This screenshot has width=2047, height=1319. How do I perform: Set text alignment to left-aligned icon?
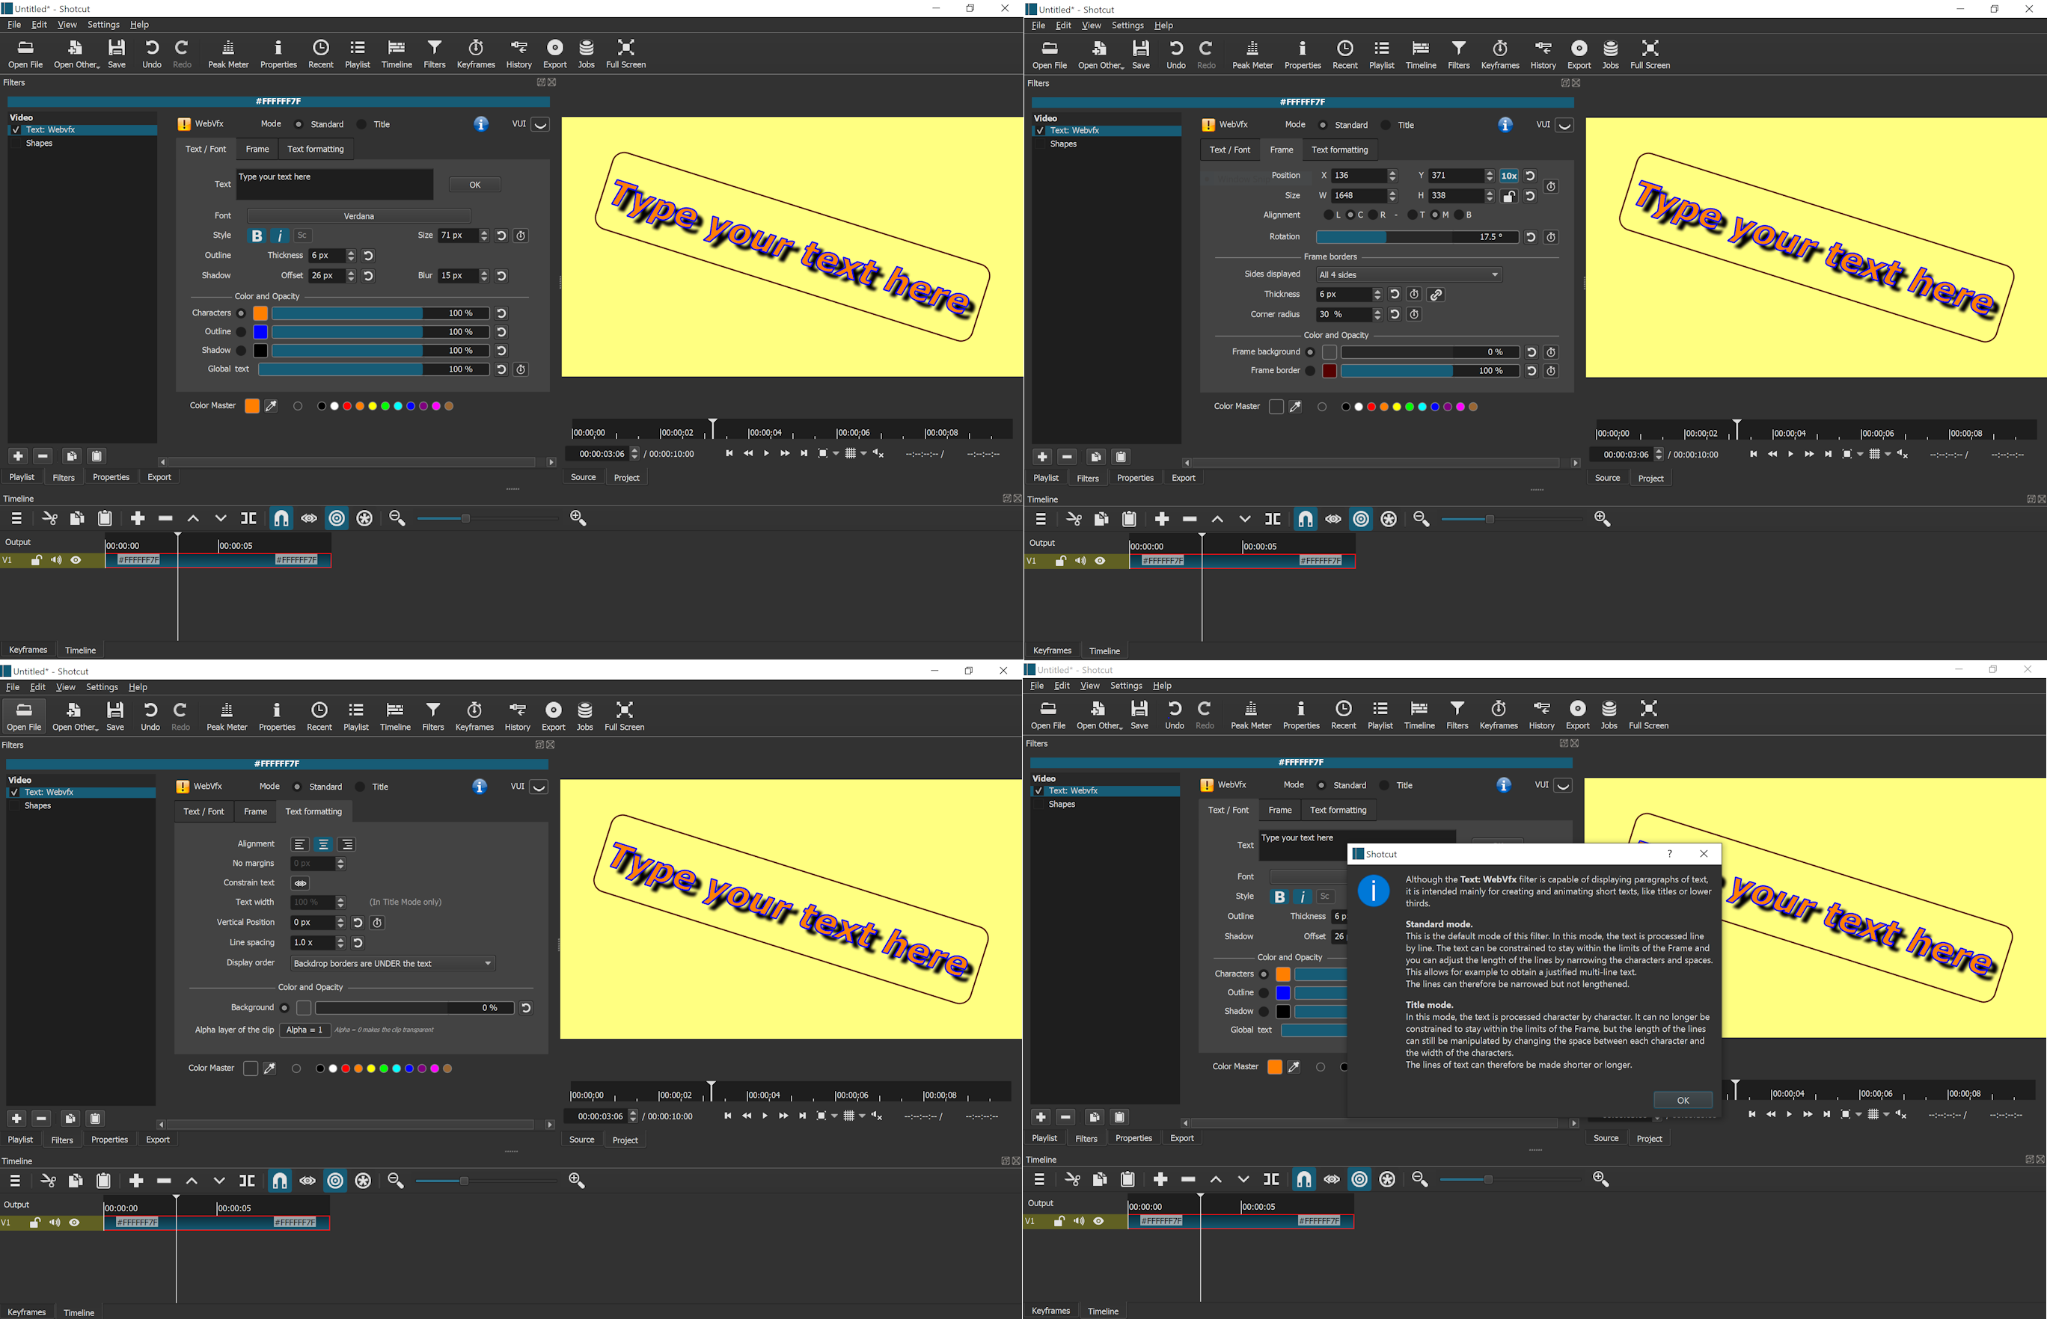pos(299,844)
